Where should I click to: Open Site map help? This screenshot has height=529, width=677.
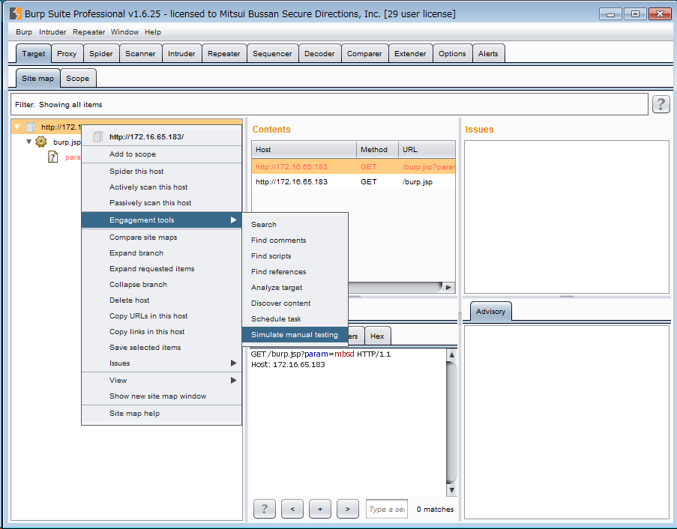(x=161, y=414)
